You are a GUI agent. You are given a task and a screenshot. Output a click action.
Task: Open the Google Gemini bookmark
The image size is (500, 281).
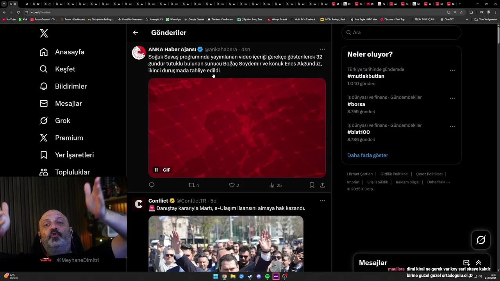(x=194, y=19)
